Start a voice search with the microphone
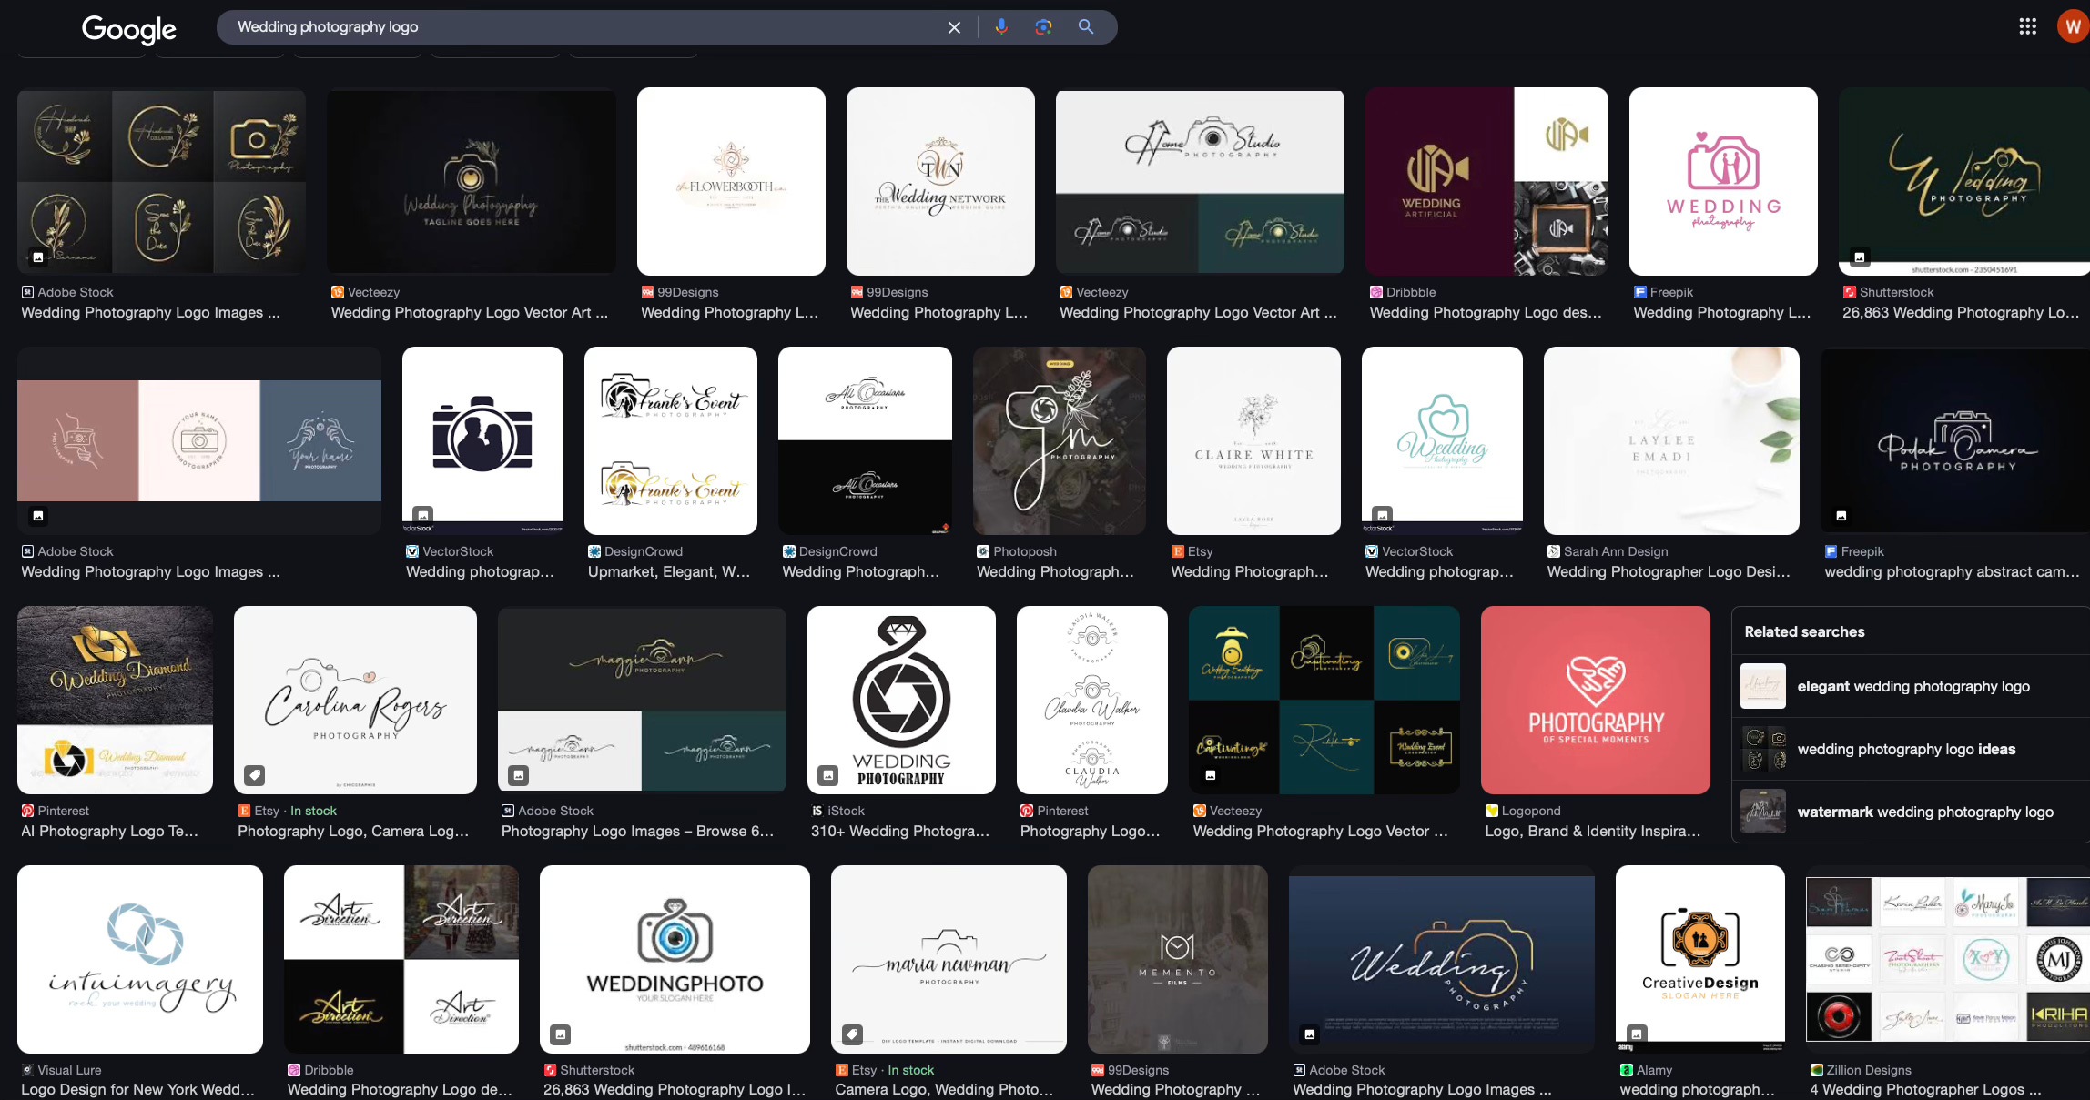The height and width of the screenshot is (1100, 2090). pos(1001,27)
